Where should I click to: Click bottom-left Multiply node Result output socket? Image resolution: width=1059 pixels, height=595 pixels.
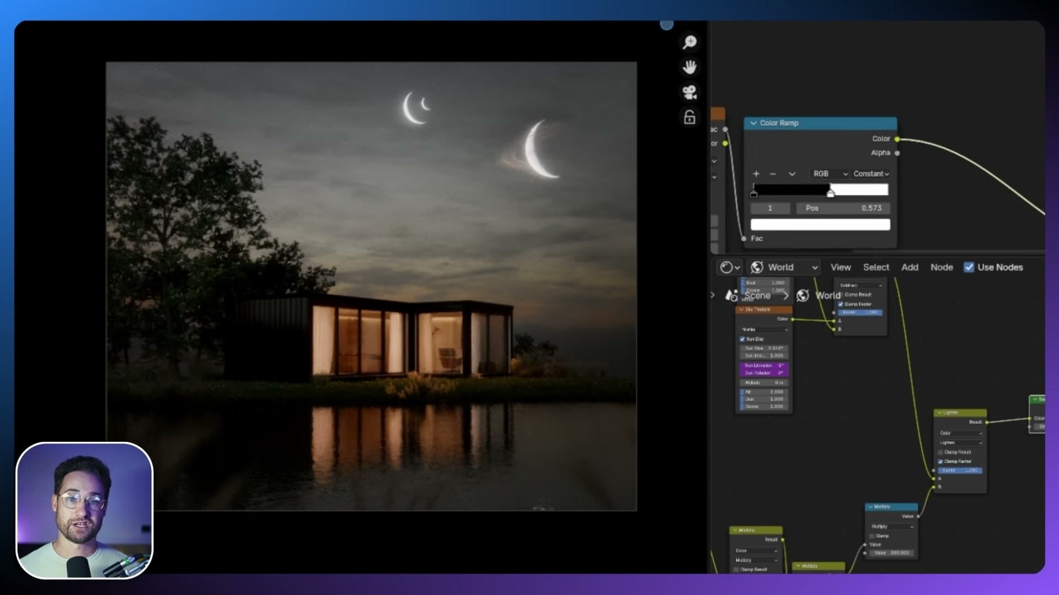pyautogui.click(x=783, y=539)
